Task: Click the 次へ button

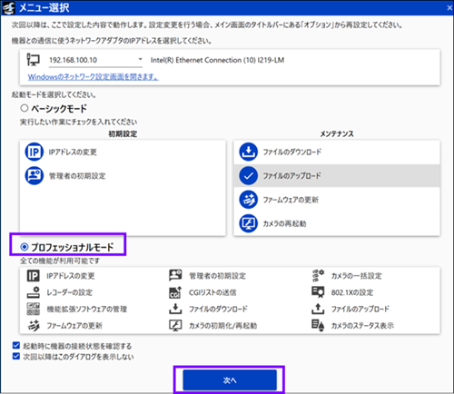Action: click(x=230, y=380)
